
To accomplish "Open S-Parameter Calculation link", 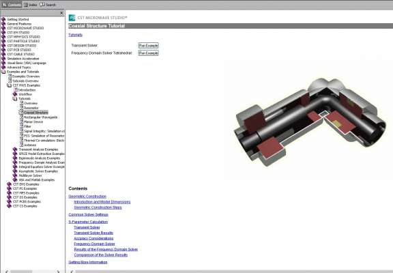I will 88,222.
